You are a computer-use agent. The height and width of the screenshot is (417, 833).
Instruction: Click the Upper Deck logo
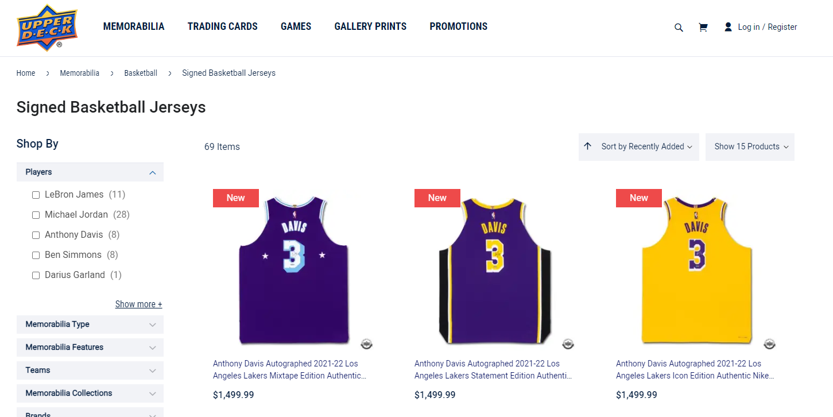pos(47,28)
